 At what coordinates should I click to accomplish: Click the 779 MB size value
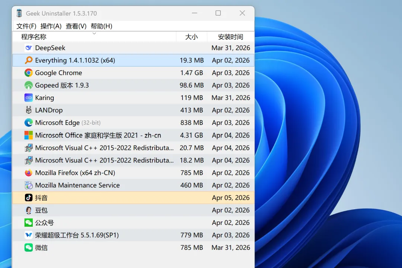[x=192, y=235]
